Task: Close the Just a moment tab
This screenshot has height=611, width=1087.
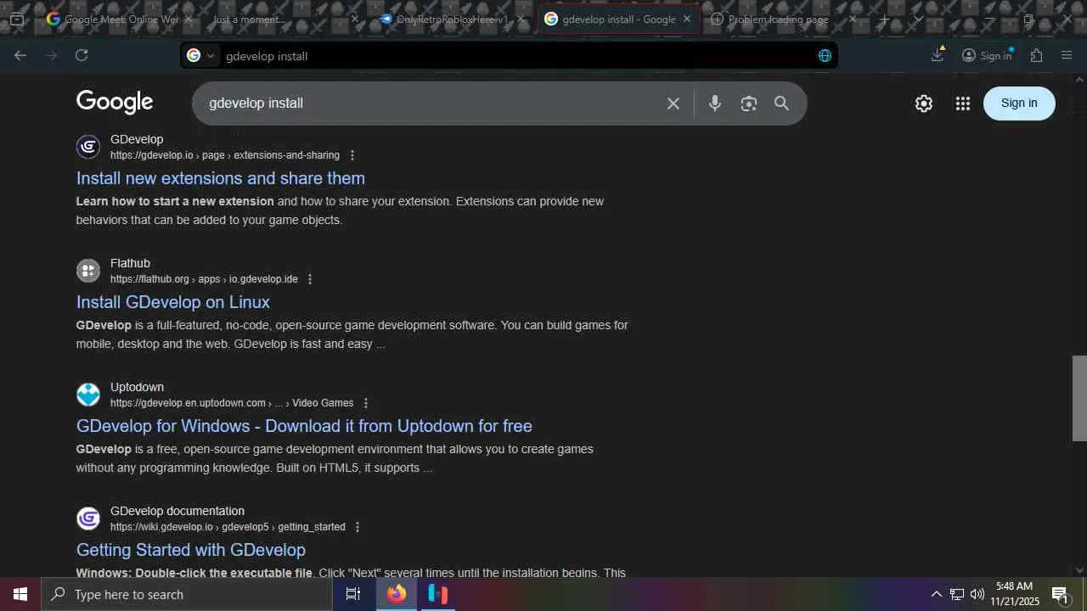Action: 355,19
